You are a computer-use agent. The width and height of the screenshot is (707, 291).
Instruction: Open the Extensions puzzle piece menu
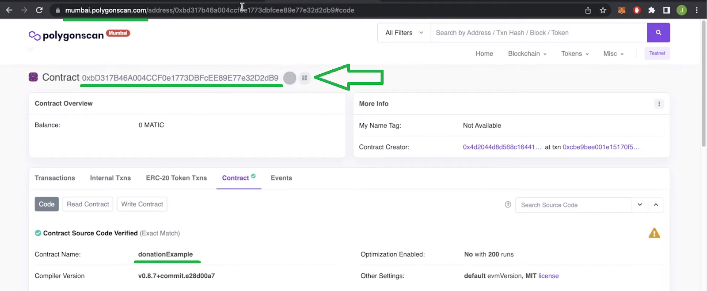click(x=651, y=10)
